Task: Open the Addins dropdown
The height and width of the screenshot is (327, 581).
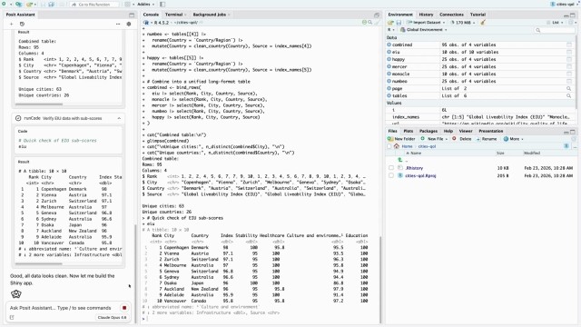Action: [145, 4]
